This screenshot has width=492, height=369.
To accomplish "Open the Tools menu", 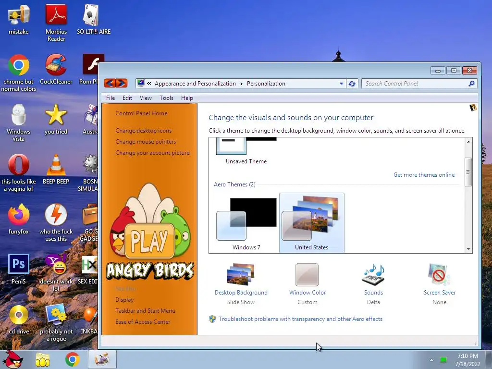I will 166,98.
